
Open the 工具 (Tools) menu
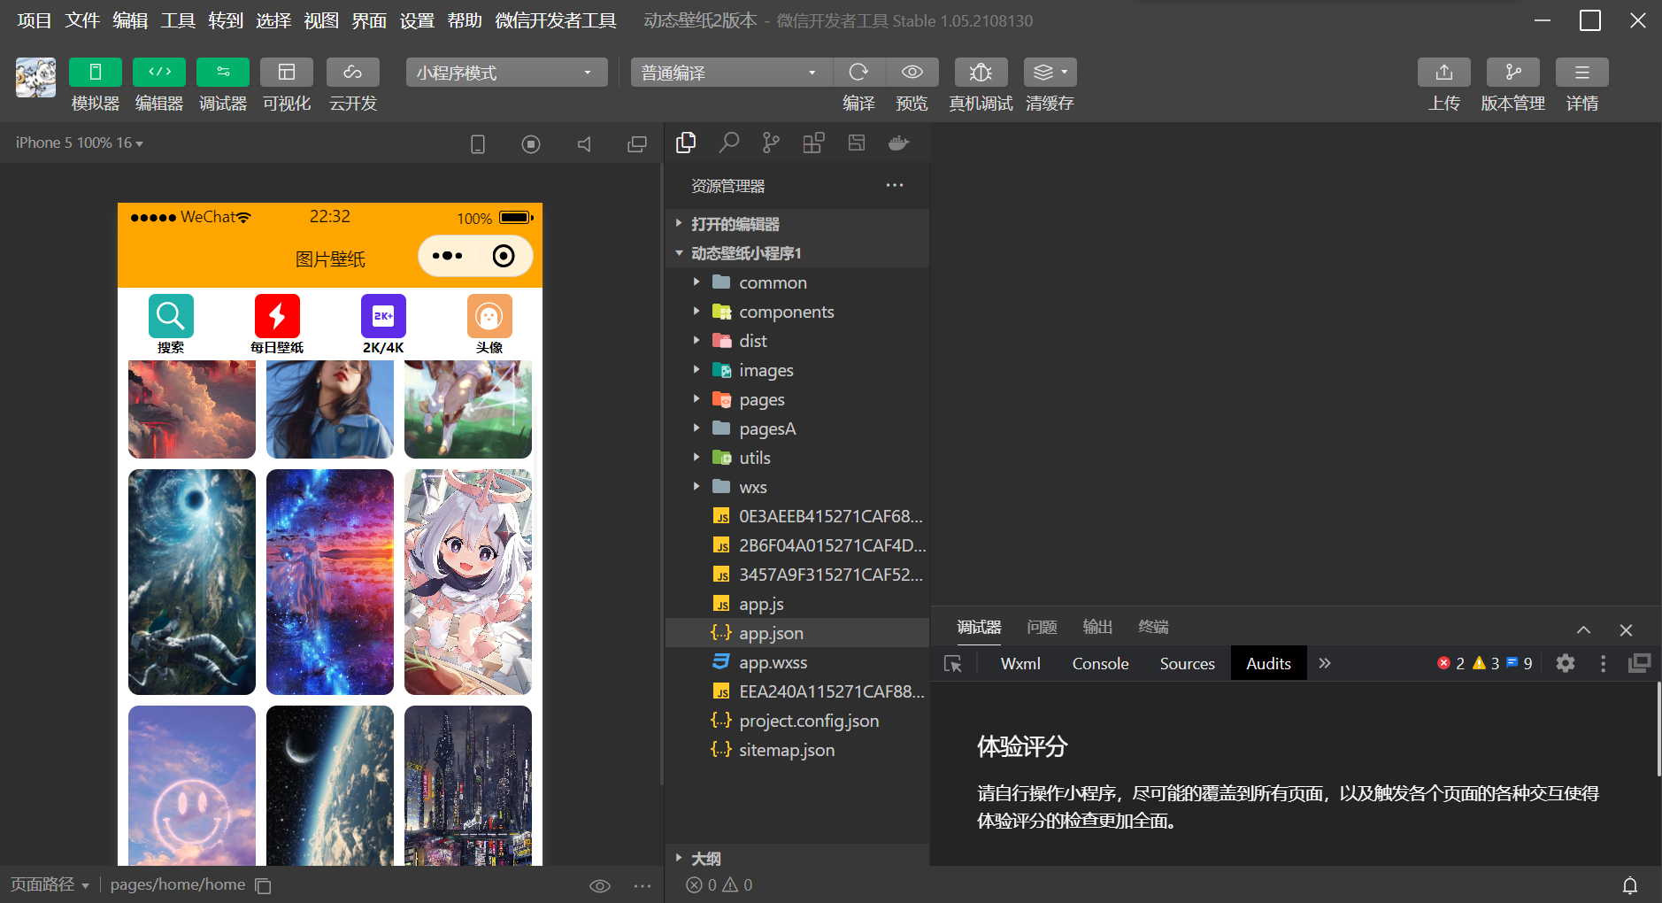pyautogui.click(x=177, y=19)
